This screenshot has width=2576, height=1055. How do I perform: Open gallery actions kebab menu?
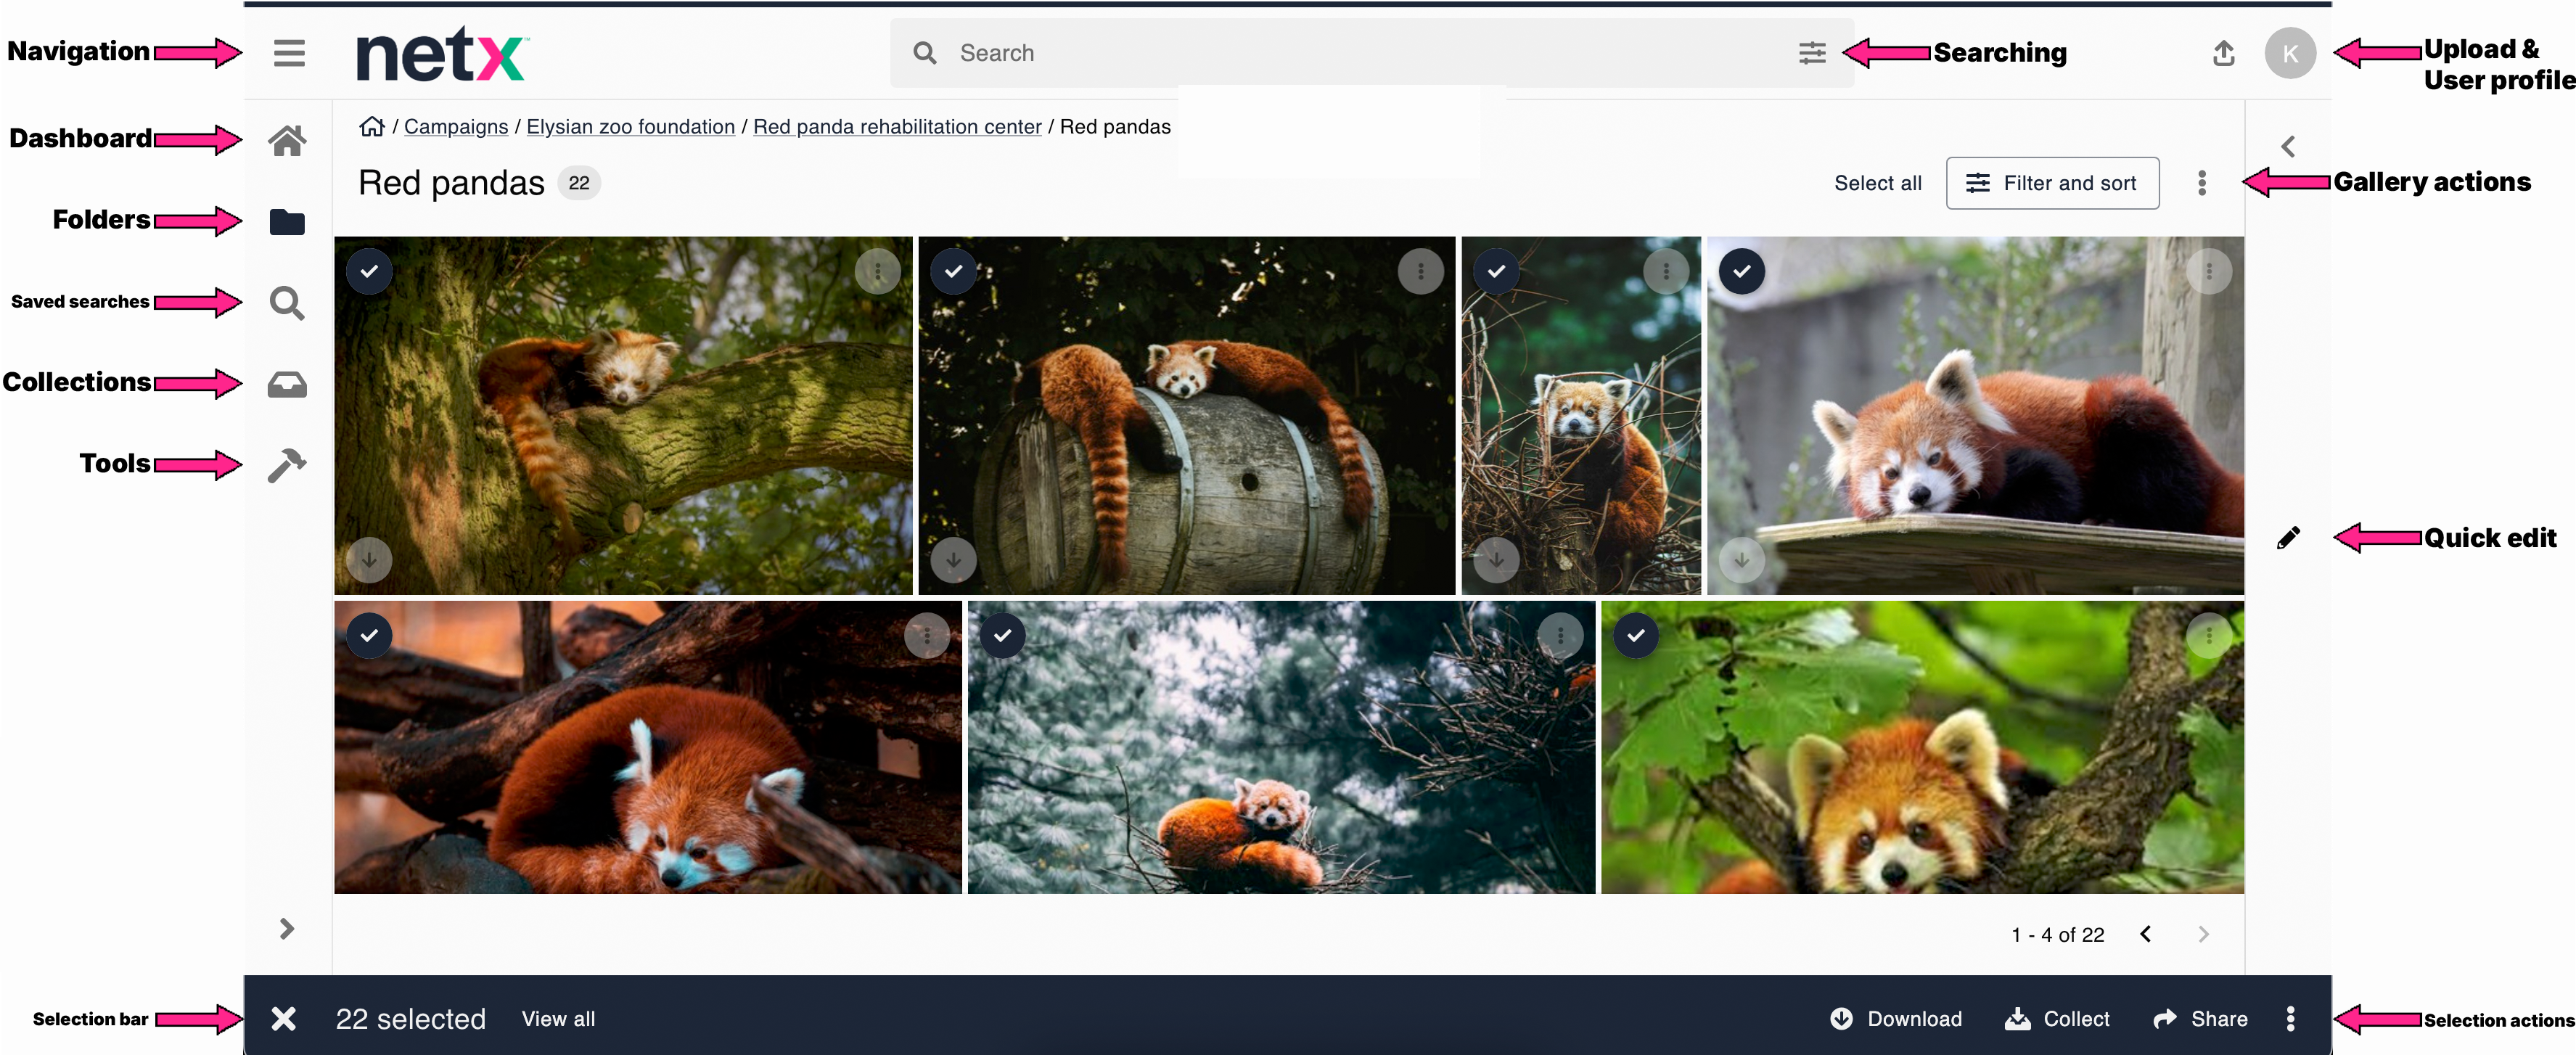[x=2202, y=183]
